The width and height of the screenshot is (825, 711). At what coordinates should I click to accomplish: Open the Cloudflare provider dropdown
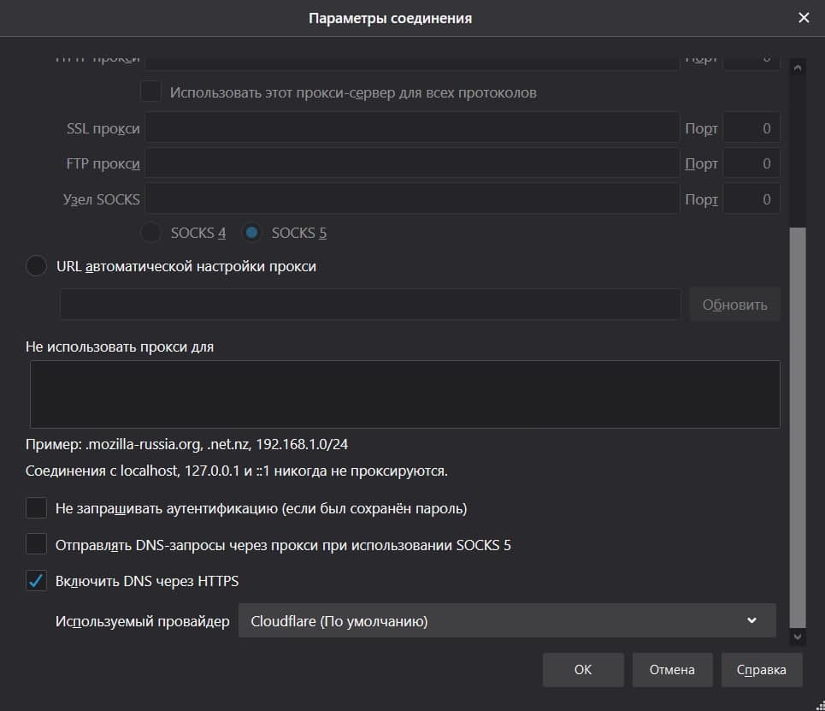tap(506, 620)
